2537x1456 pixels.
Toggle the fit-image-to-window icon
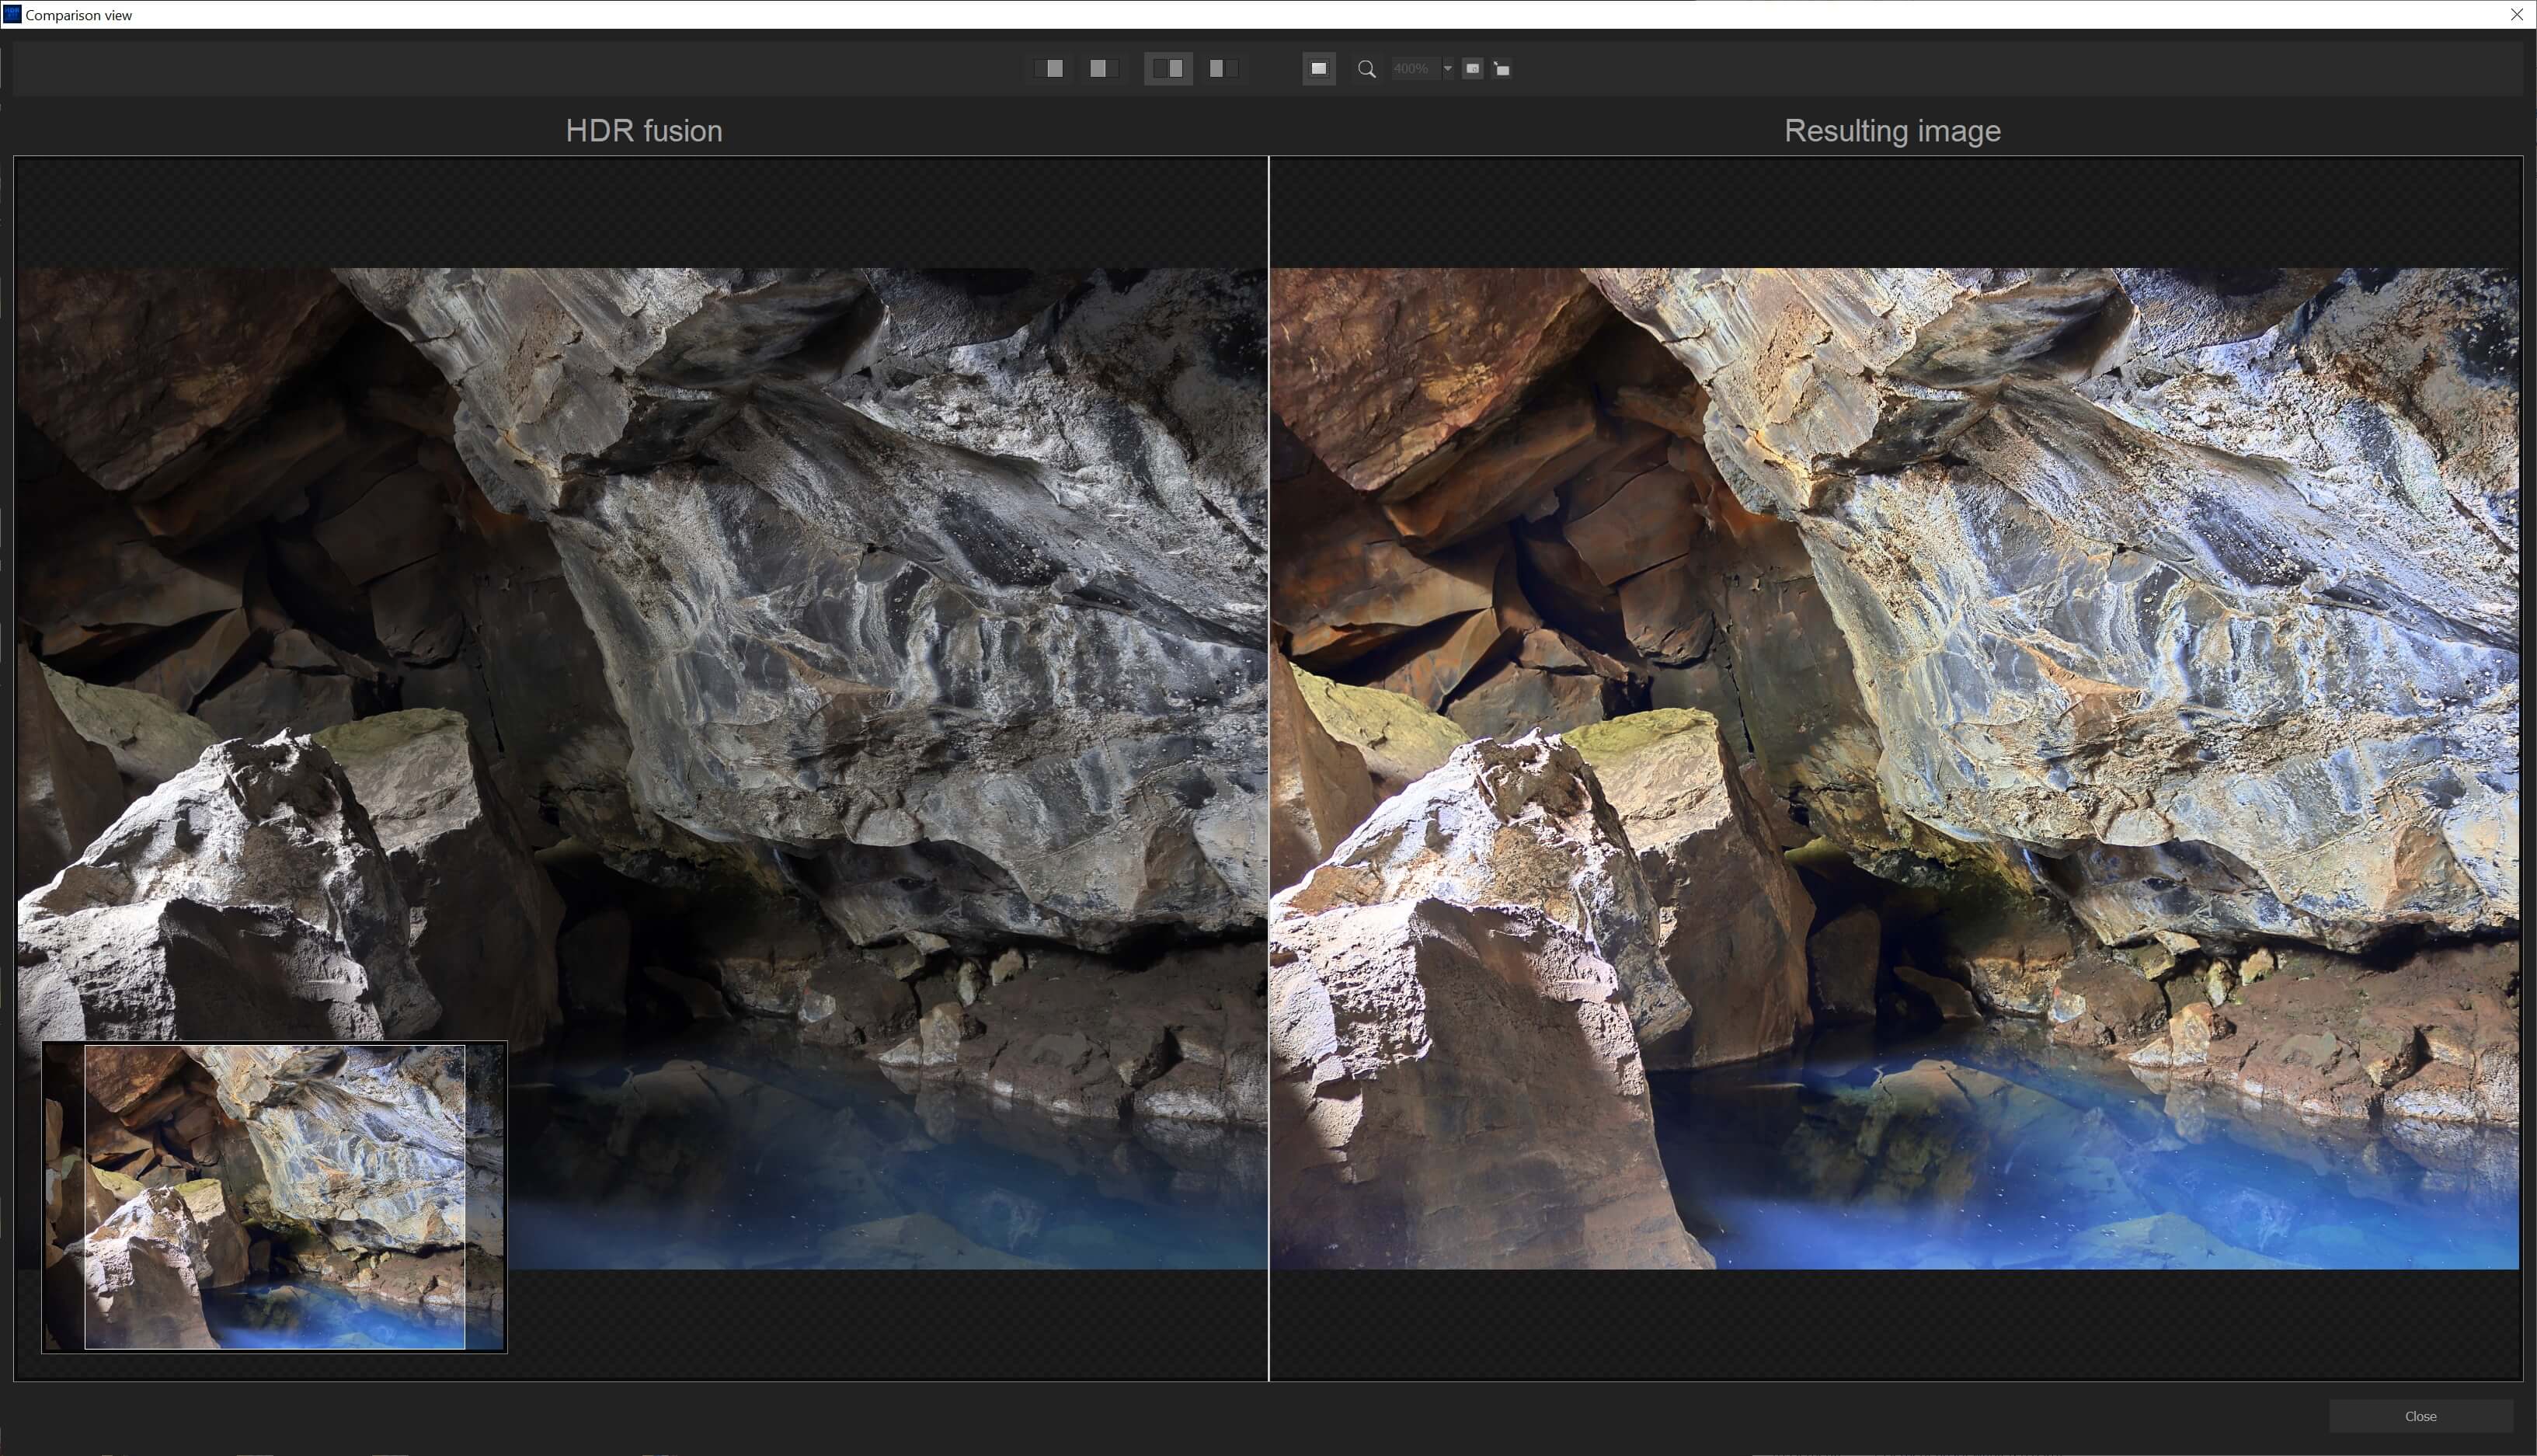[1318, 68]
